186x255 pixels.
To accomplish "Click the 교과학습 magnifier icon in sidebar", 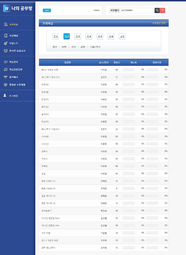I will [5, 25].
